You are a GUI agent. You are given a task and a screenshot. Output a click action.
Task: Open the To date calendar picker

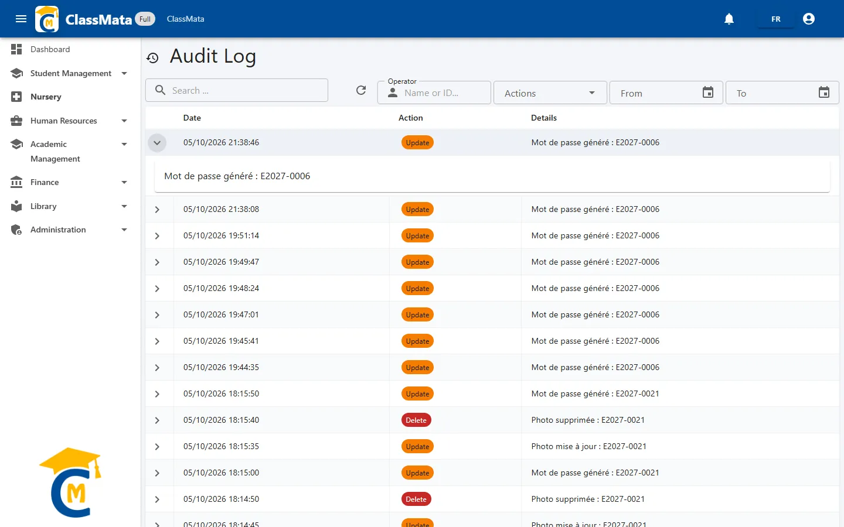824,93
